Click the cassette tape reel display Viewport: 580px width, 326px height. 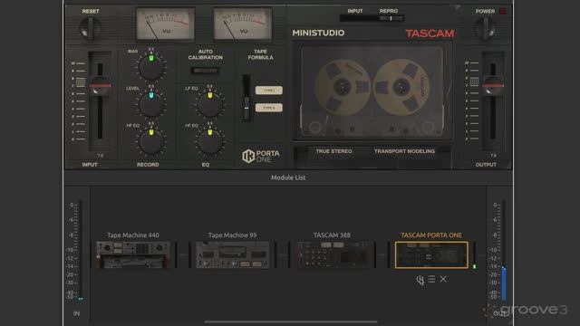tap(372, 92)
